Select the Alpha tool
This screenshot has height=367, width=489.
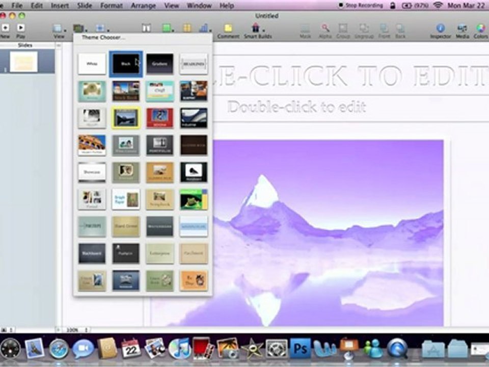(x=325, y=31)
